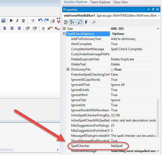This screenshot has height=155, width=162.
Task: Click the FireInlineSpellCheckingOnK False value
Action: click(133, 75)
